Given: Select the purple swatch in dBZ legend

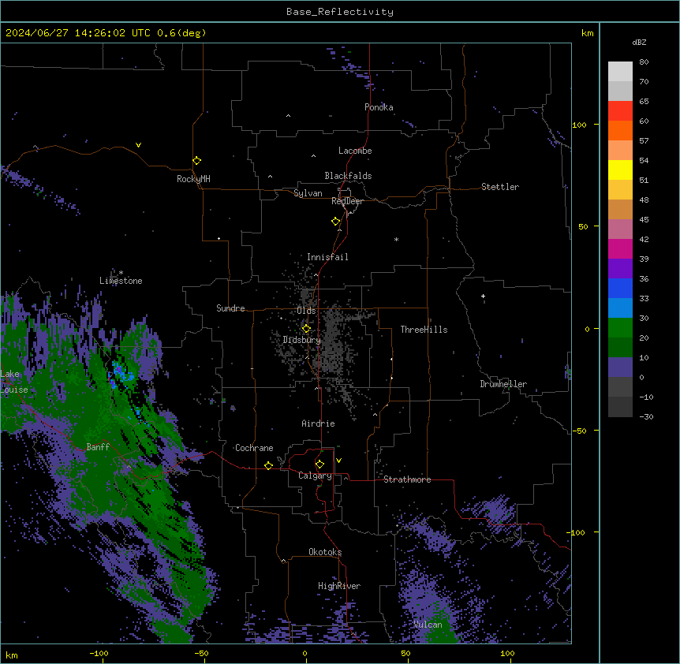Looking at the screenshot, I should pos(620,269).
